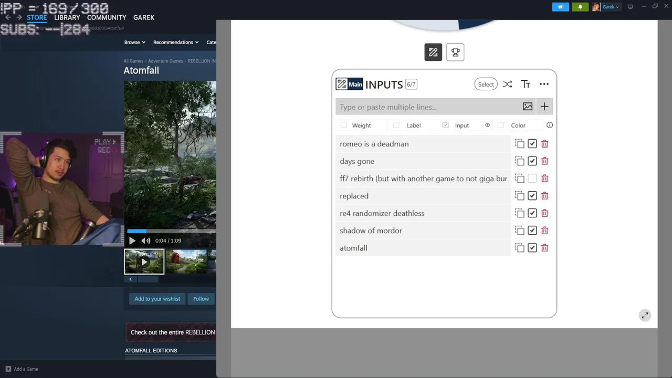Click Add a Game in Steam
This screenshot has width=672, height=378.
(22, 369)
